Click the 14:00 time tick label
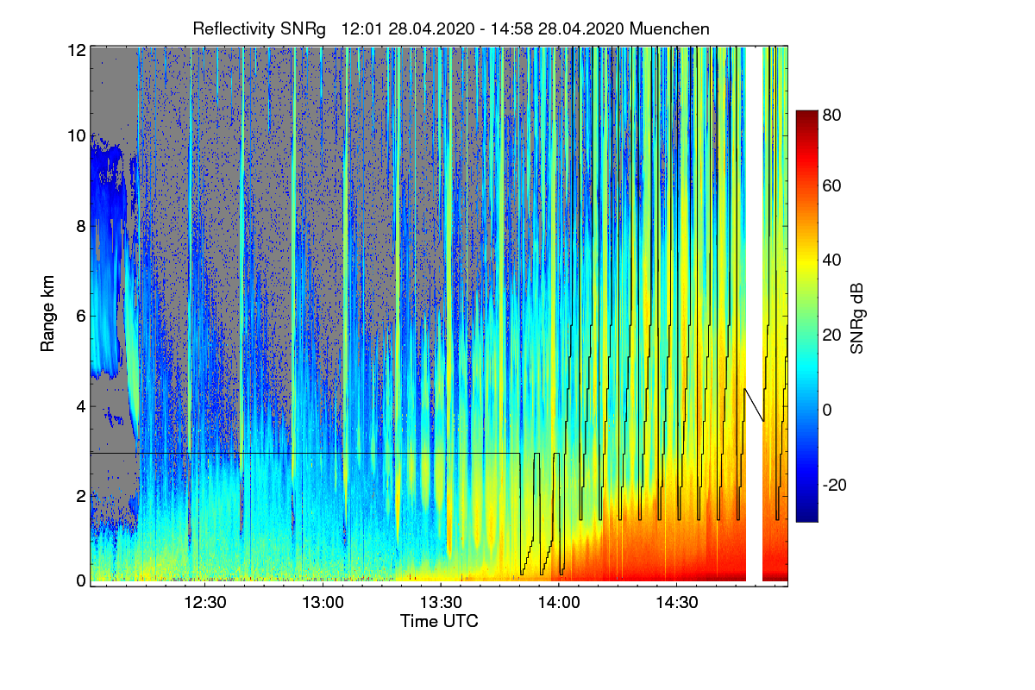This screenshot has height=690, width=1035. coord(558,603)
